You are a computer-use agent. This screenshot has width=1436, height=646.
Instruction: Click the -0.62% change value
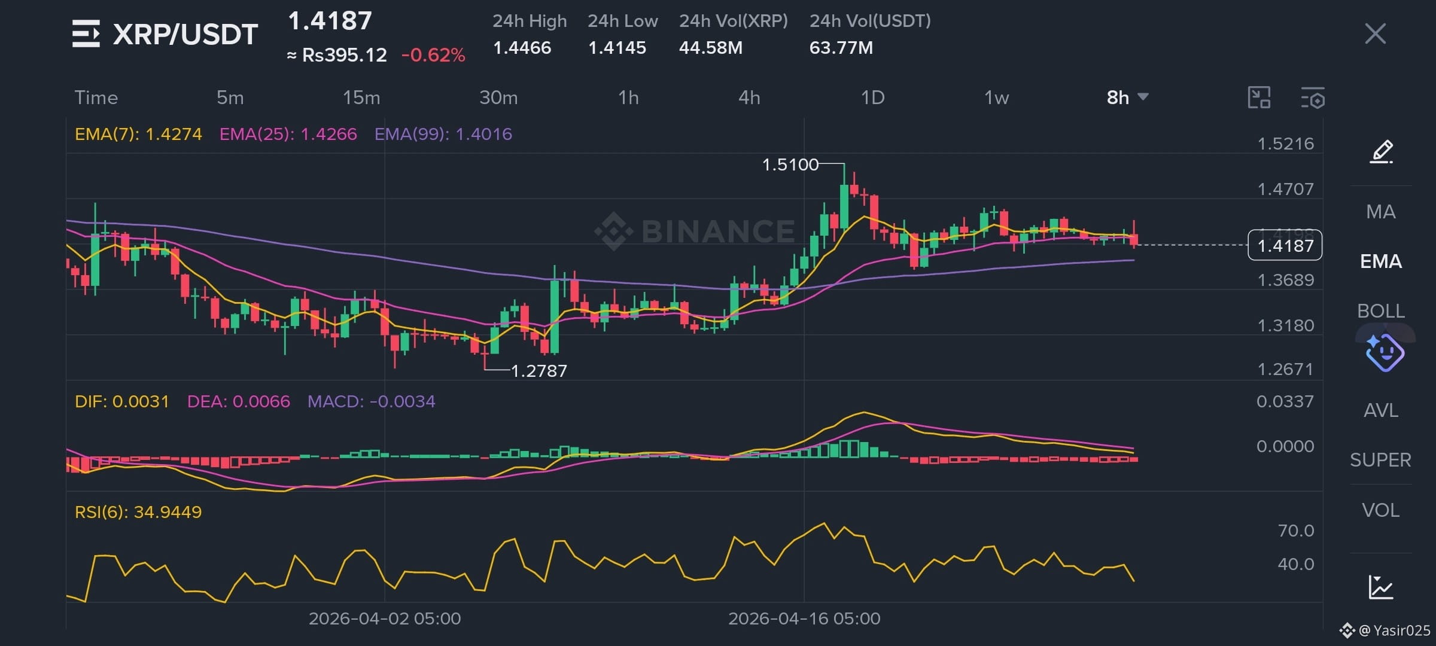tap(433, 55)
